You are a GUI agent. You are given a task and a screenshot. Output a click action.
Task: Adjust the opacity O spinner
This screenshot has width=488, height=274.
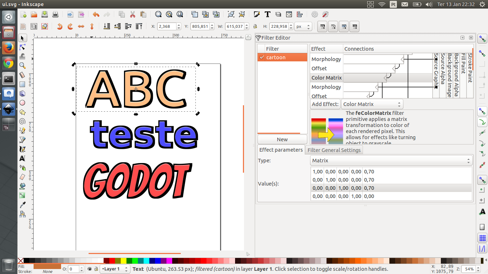point(81,269)
